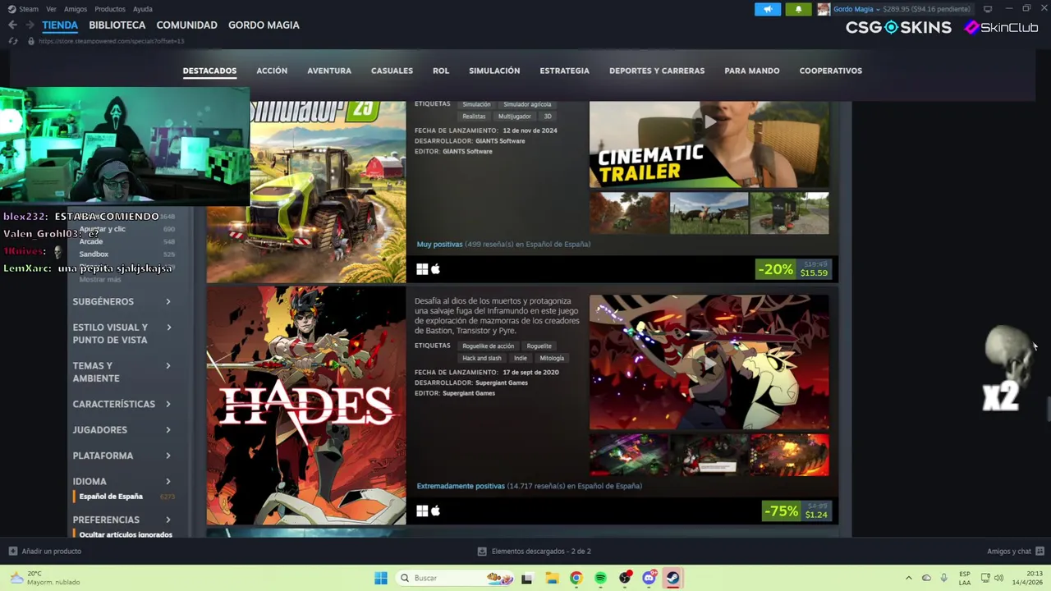Launch File Explorer from the taskbar
The height and width of the screenshot is (591, 1051).
point(551,578)
